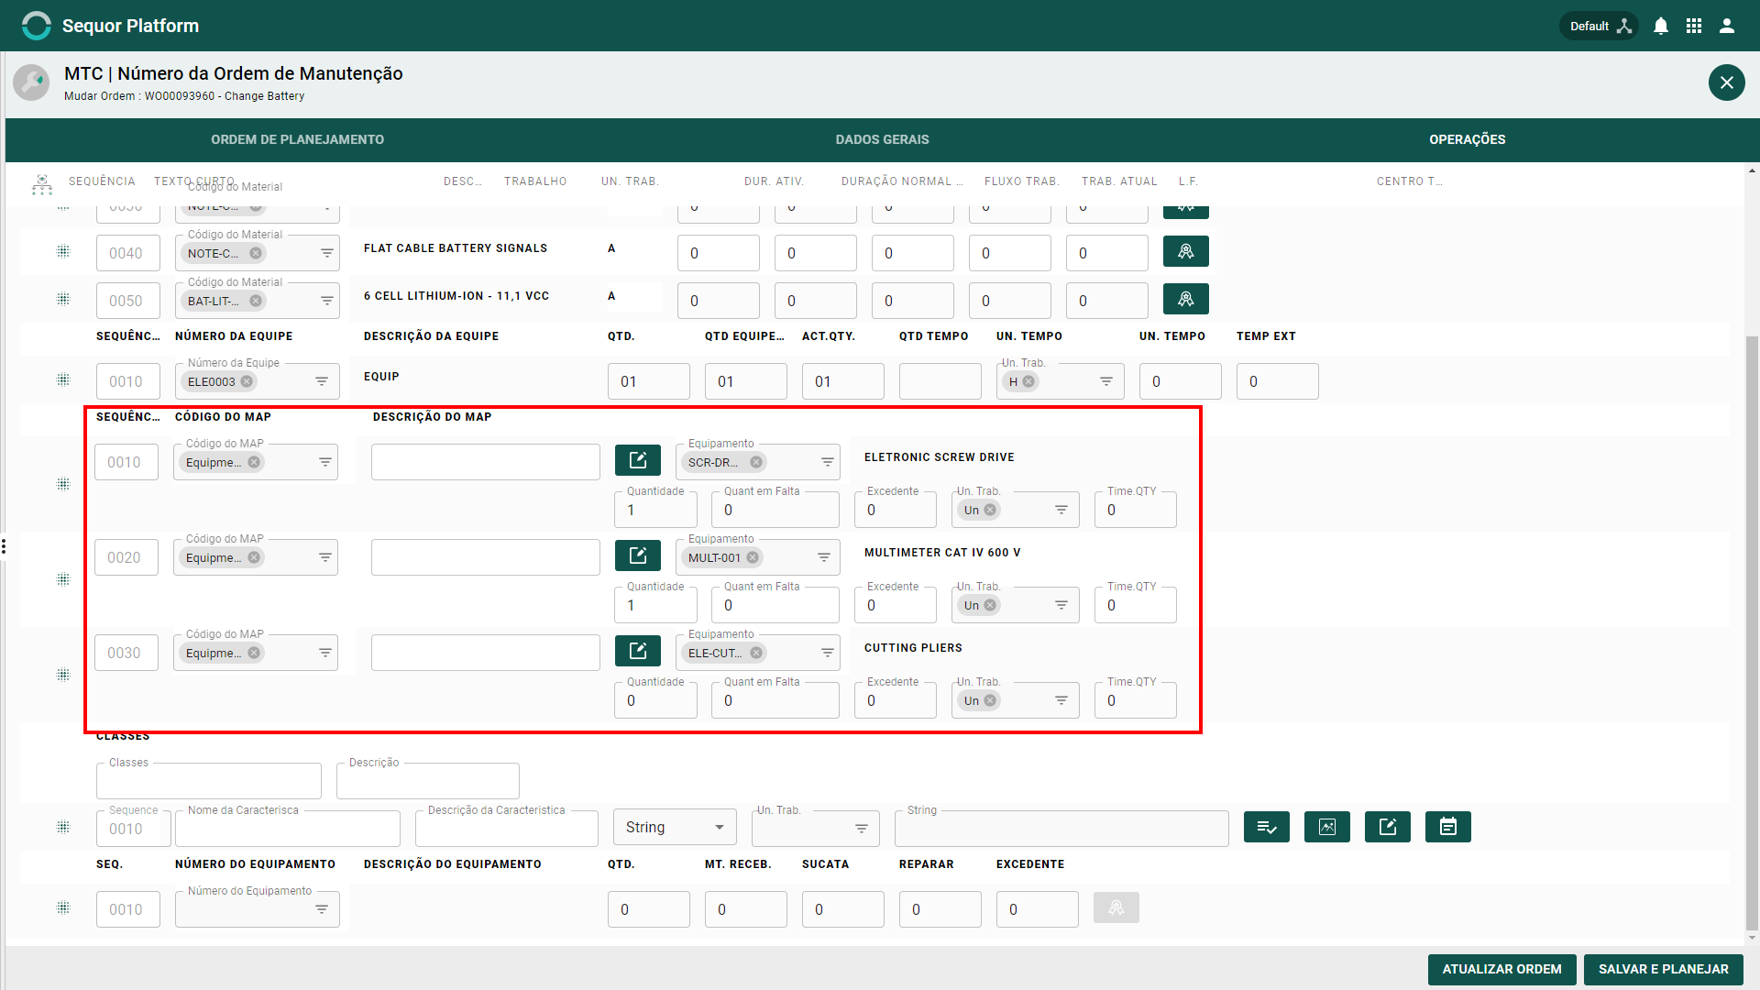Grab drag handle of MAP row 0020
Screen dimensions: 1760x990
pyautogui.click(x=63, y=579)
